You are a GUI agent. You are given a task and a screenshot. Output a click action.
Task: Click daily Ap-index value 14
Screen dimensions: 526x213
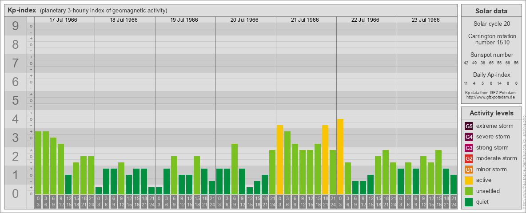[x=499, y=83]
